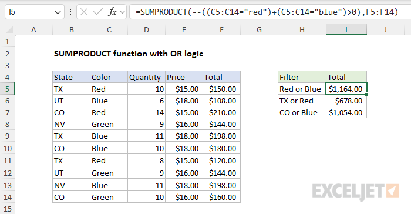Viewport: 411px width, 214px height.
Task: Select the $150.00 total cell
Action: (221, 89)
